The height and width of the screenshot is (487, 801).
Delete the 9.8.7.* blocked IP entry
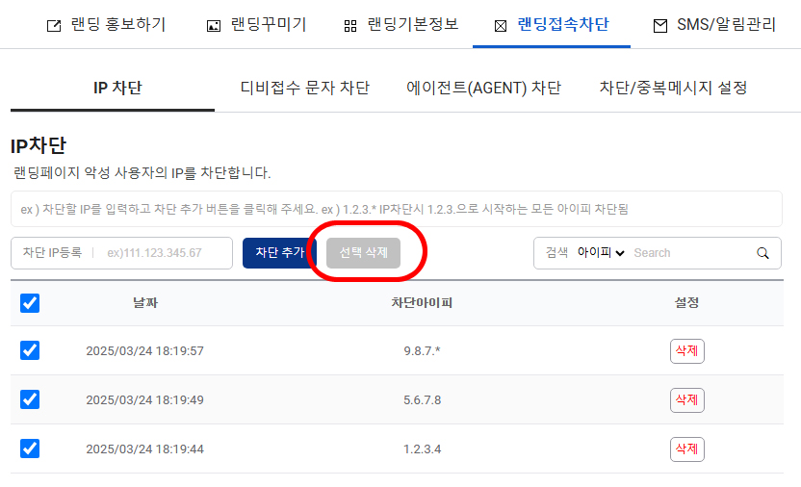(x=686, y=351)
